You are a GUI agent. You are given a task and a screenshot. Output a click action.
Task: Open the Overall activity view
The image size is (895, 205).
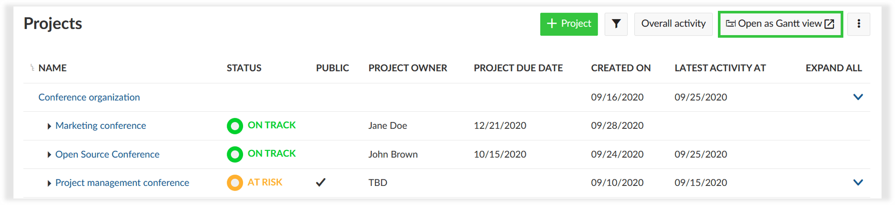pyautogui.click(x=673, y=24)
